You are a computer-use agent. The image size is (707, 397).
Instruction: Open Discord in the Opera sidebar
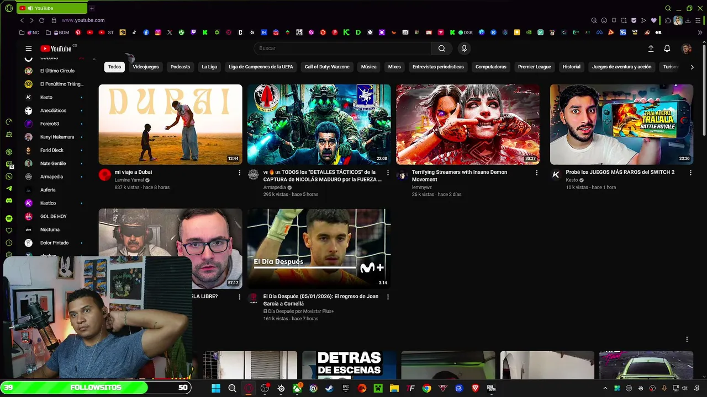coord(9,201)
